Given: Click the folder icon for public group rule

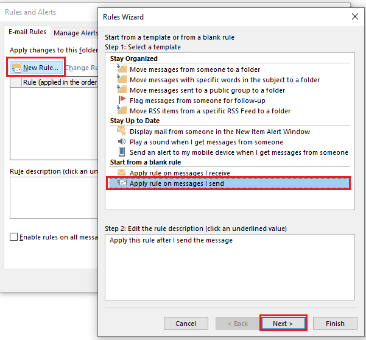Looking at the screenshot, I should pos(122,90).
